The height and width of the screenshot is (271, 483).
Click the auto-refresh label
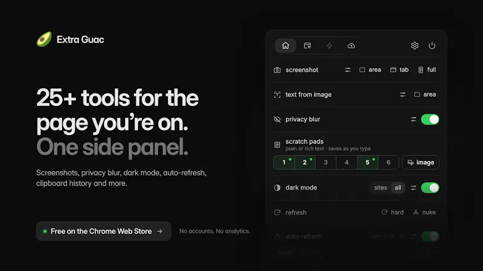[304, 236]
